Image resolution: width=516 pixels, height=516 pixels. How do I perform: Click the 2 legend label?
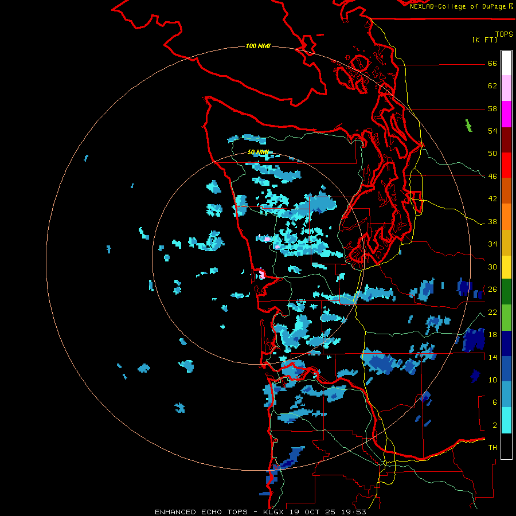tap(495, 425)
